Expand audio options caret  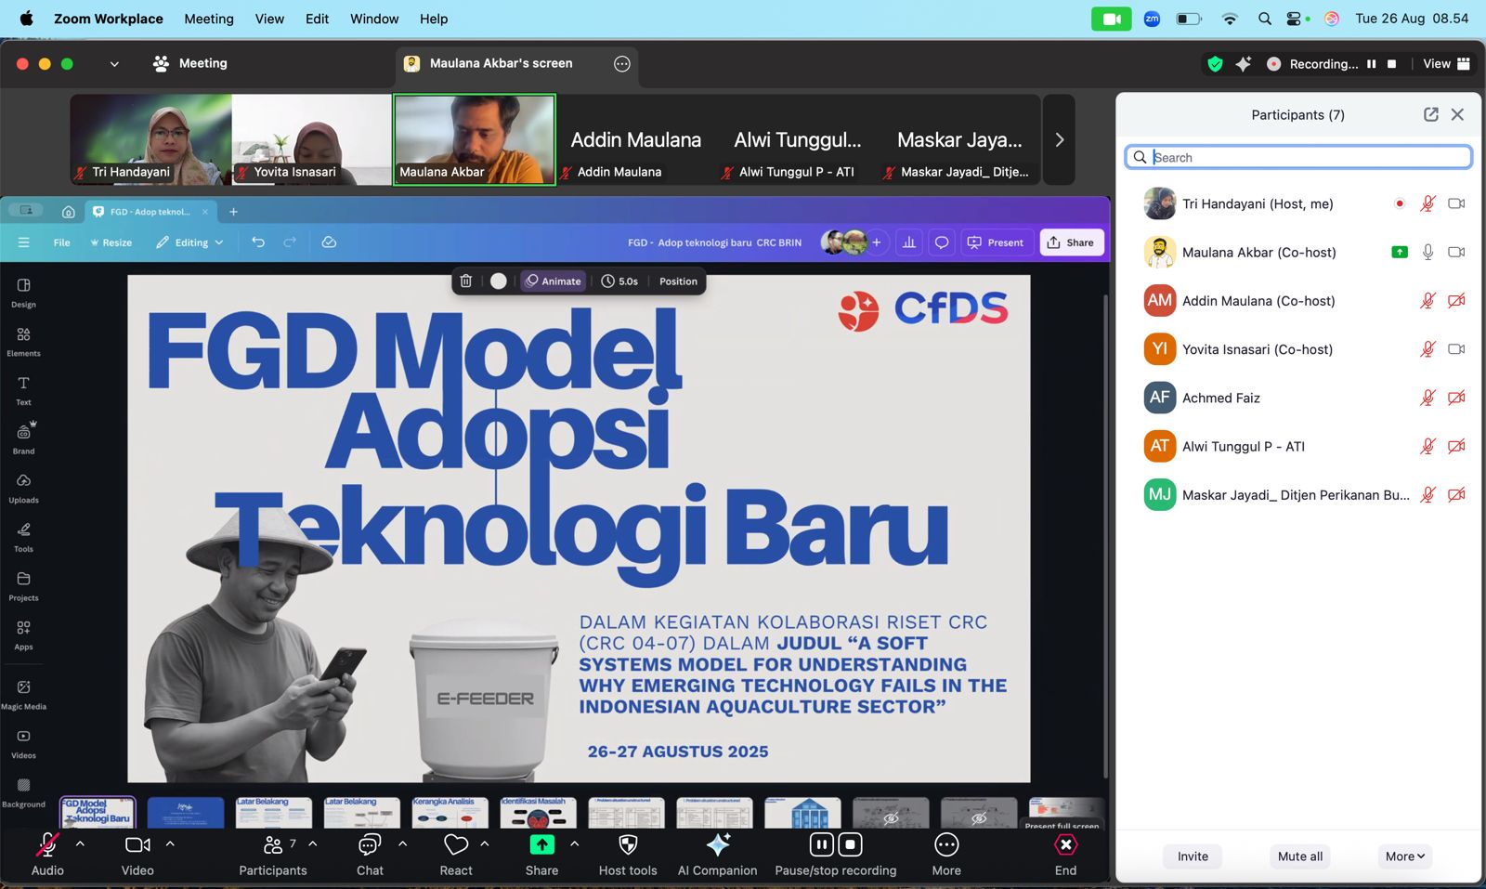coord(80,844)
